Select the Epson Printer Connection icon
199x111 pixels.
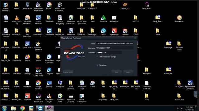coord(190,85)
